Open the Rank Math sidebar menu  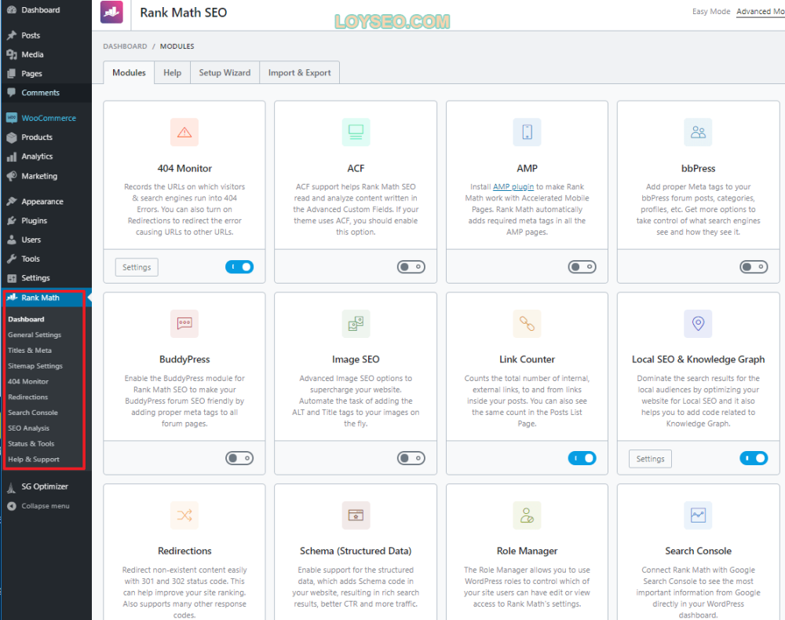[46, 298]
